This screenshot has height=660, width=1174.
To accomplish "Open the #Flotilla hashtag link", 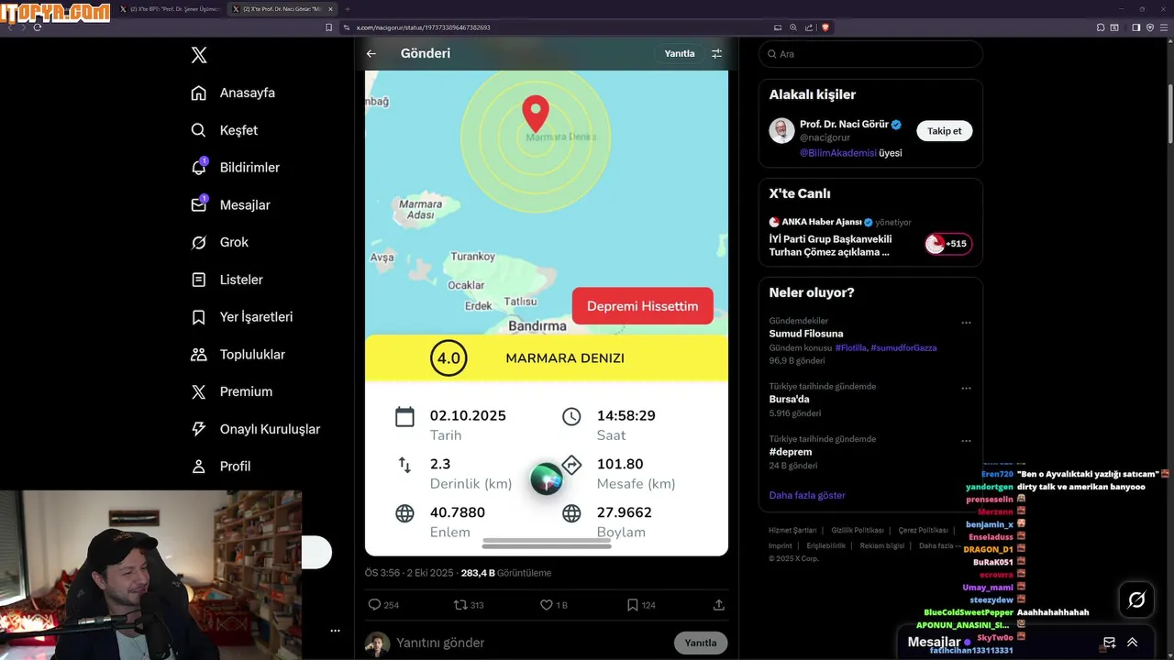I will point(850,348).
